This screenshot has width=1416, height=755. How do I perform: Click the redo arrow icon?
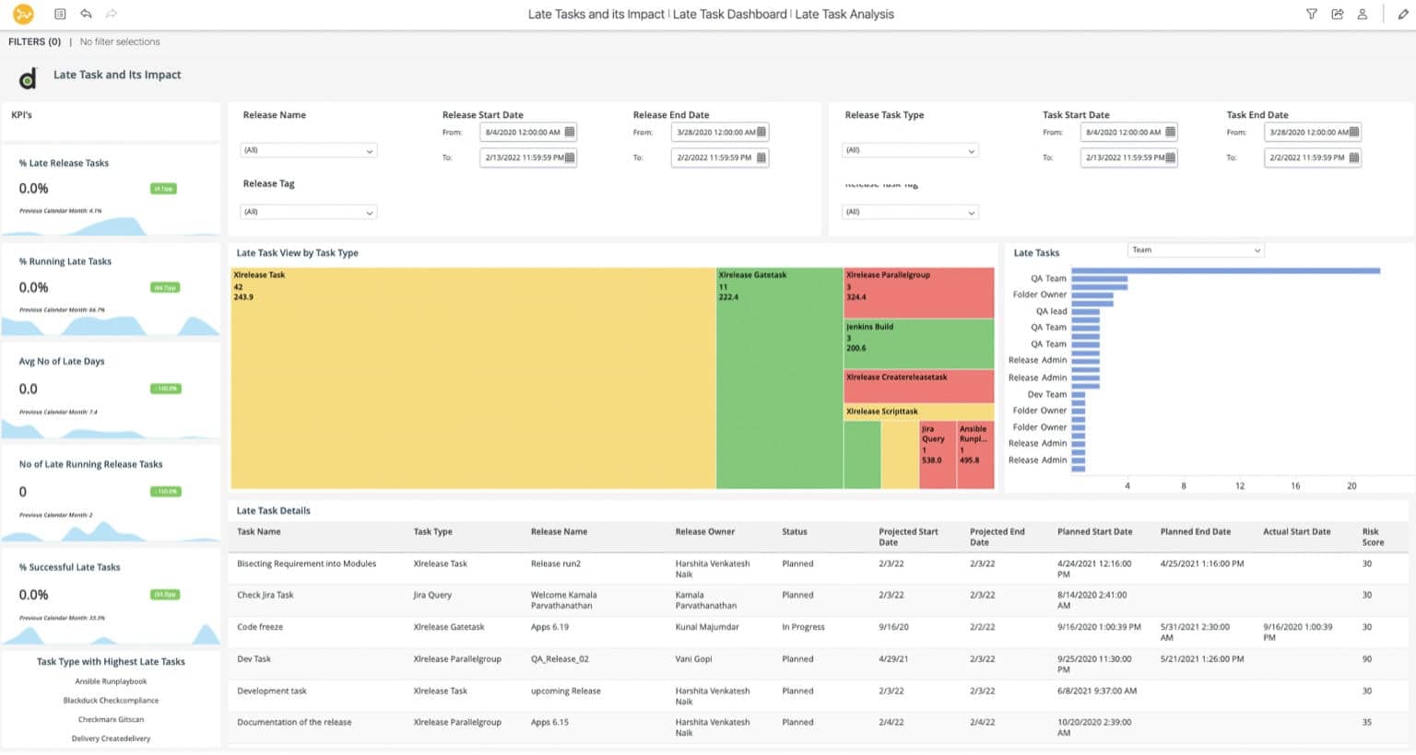click(109, 13)
